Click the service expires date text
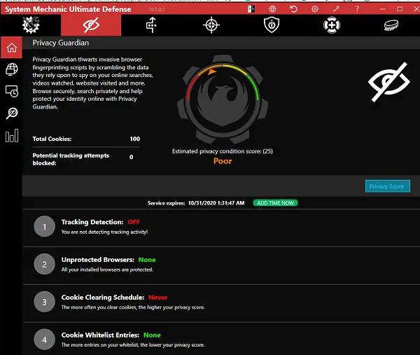The height and width of the screenshot is (355, 420). point(216,203)
